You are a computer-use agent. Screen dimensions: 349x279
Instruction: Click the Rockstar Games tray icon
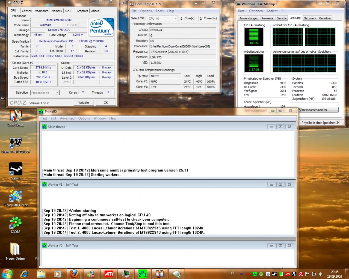point(294,274)
